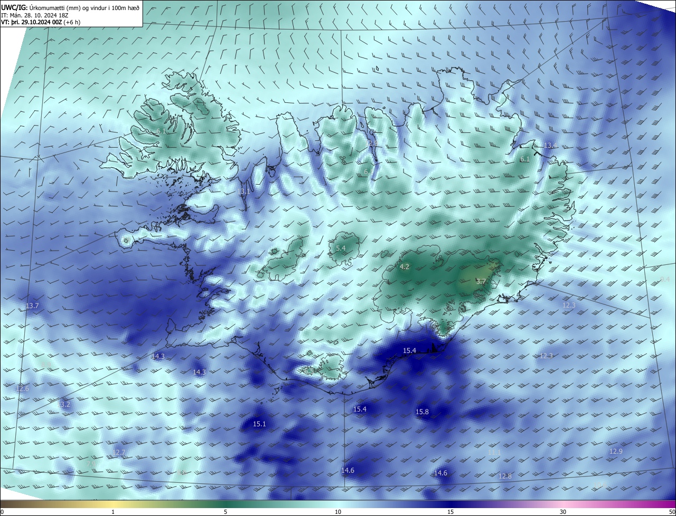Click the 3.7 minimum value label
Image resolution: width=676 pixels, height=516 pixels.
click(481, 282)
